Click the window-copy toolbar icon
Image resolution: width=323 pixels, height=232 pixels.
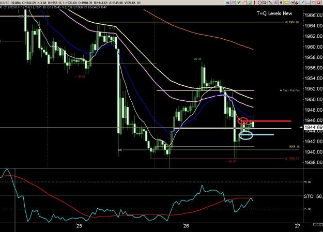click(x=265, y=3)
